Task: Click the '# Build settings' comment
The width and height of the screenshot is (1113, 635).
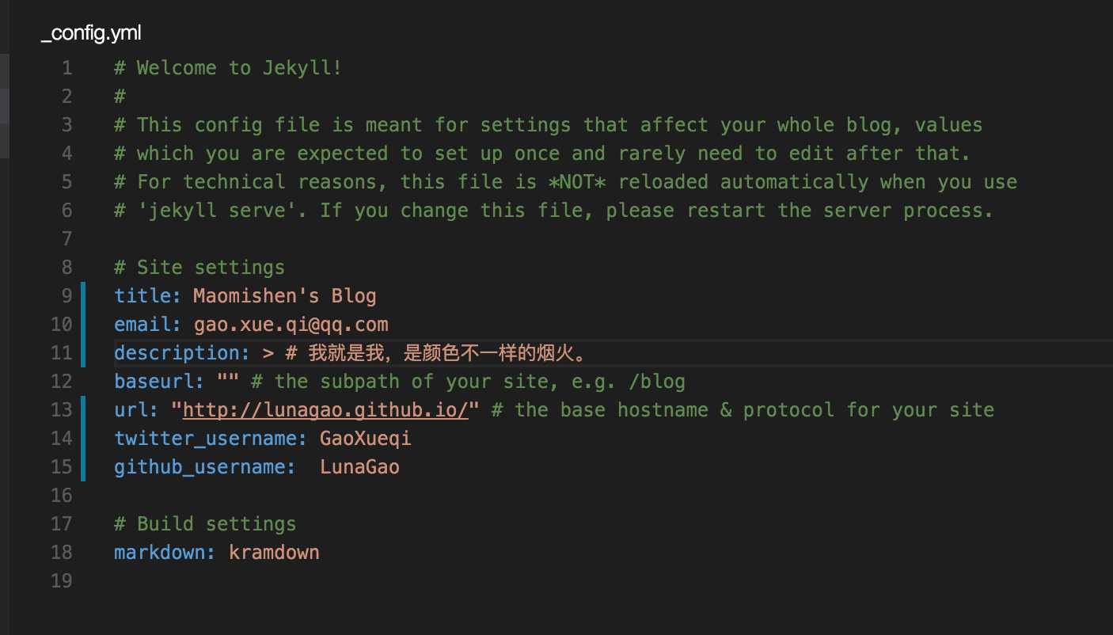Action: click(x=205, y=524)
